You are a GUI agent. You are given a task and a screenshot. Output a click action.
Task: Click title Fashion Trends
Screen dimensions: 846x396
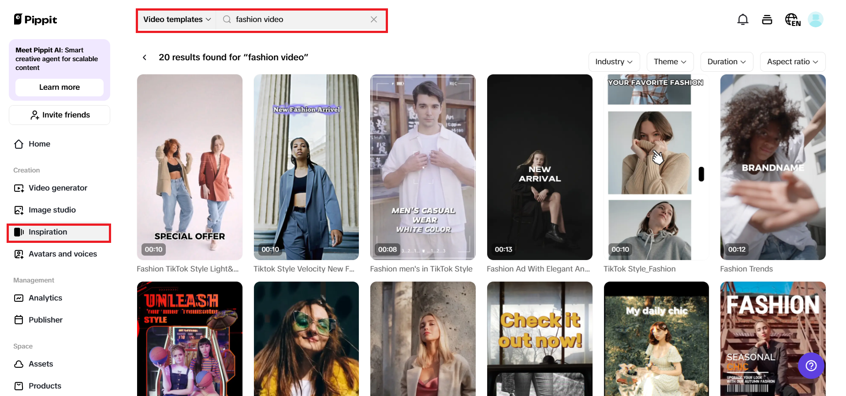[746, 269]
